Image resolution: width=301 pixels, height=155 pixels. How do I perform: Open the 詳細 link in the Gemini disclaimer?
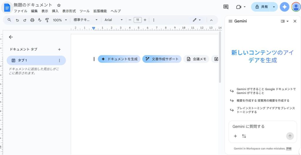(289, 149)
